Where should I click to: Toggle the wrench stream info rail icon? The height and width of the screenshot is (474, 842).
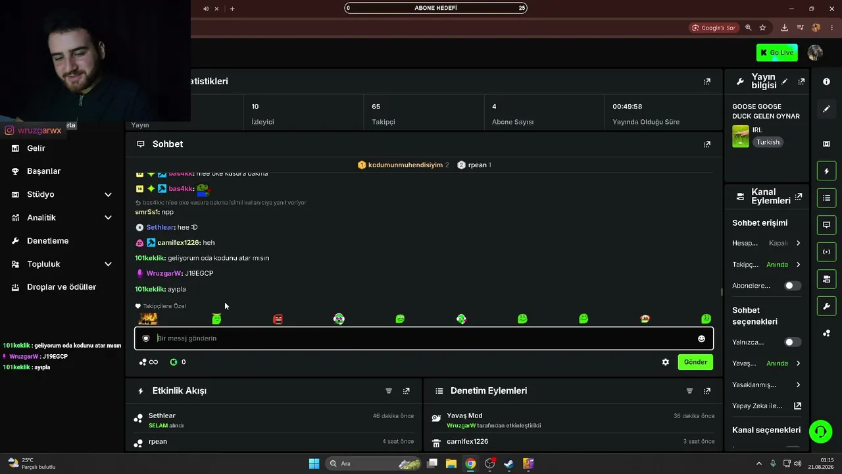tap(826, 306)
